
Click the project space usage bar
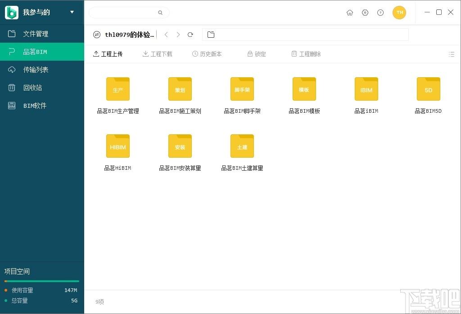(42, 281)
